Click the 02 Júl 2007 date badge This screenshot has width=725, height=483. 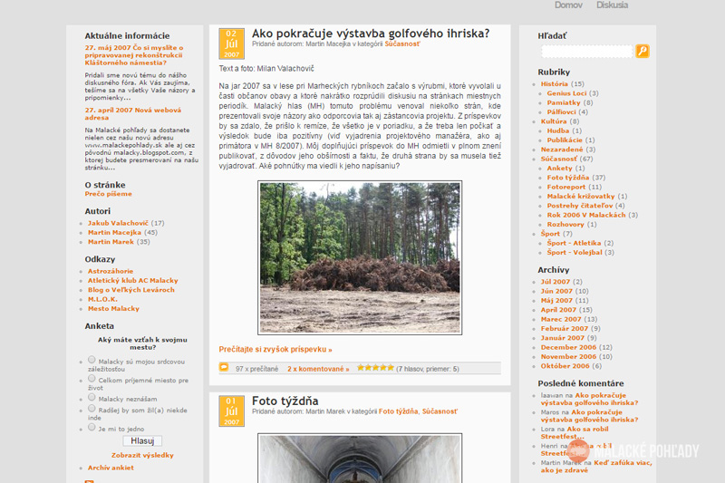pyautogui.click(x=232, y=43)
